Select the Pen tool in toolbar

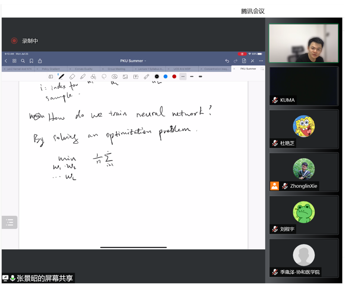tap(61, 77)
